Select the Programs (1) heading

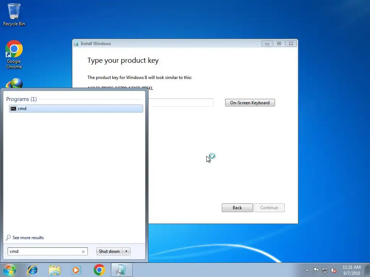tap(21, 99)
